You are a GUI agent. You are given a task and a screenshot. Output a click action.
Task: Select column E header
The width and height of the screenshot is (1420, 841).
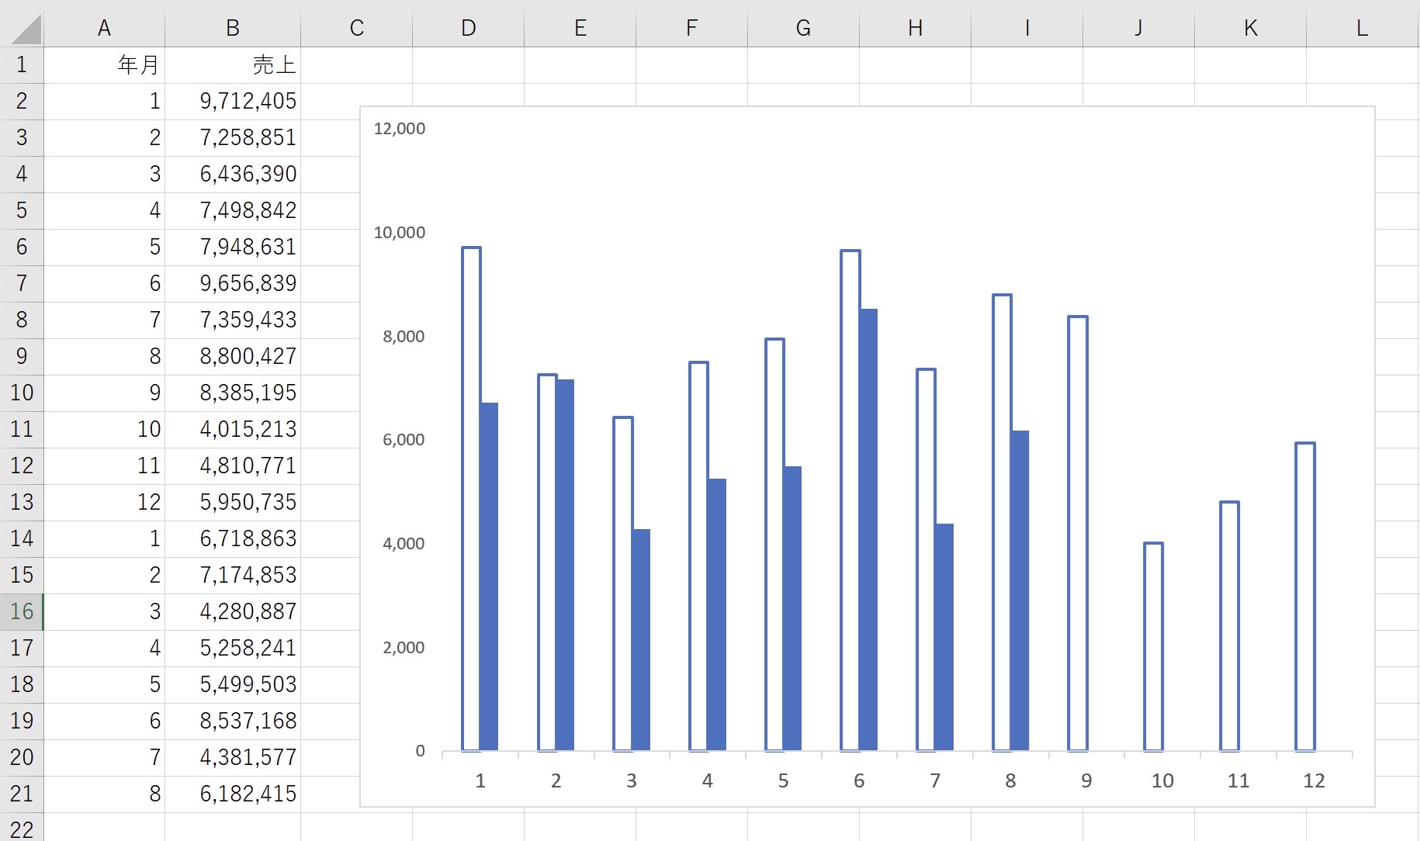(x=580, y=28)
